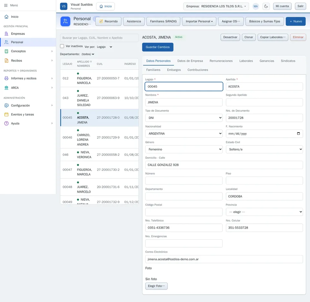
Task: Open the MA user avatar
Action: pyautogui.click(x=255, y=6)
